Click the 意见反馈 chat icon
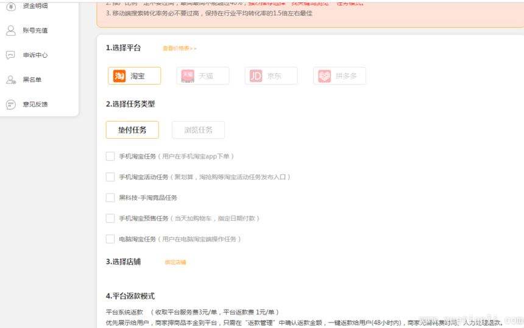Image resolution: width=524 pixels, height=328 pixels. coord(11,105)
